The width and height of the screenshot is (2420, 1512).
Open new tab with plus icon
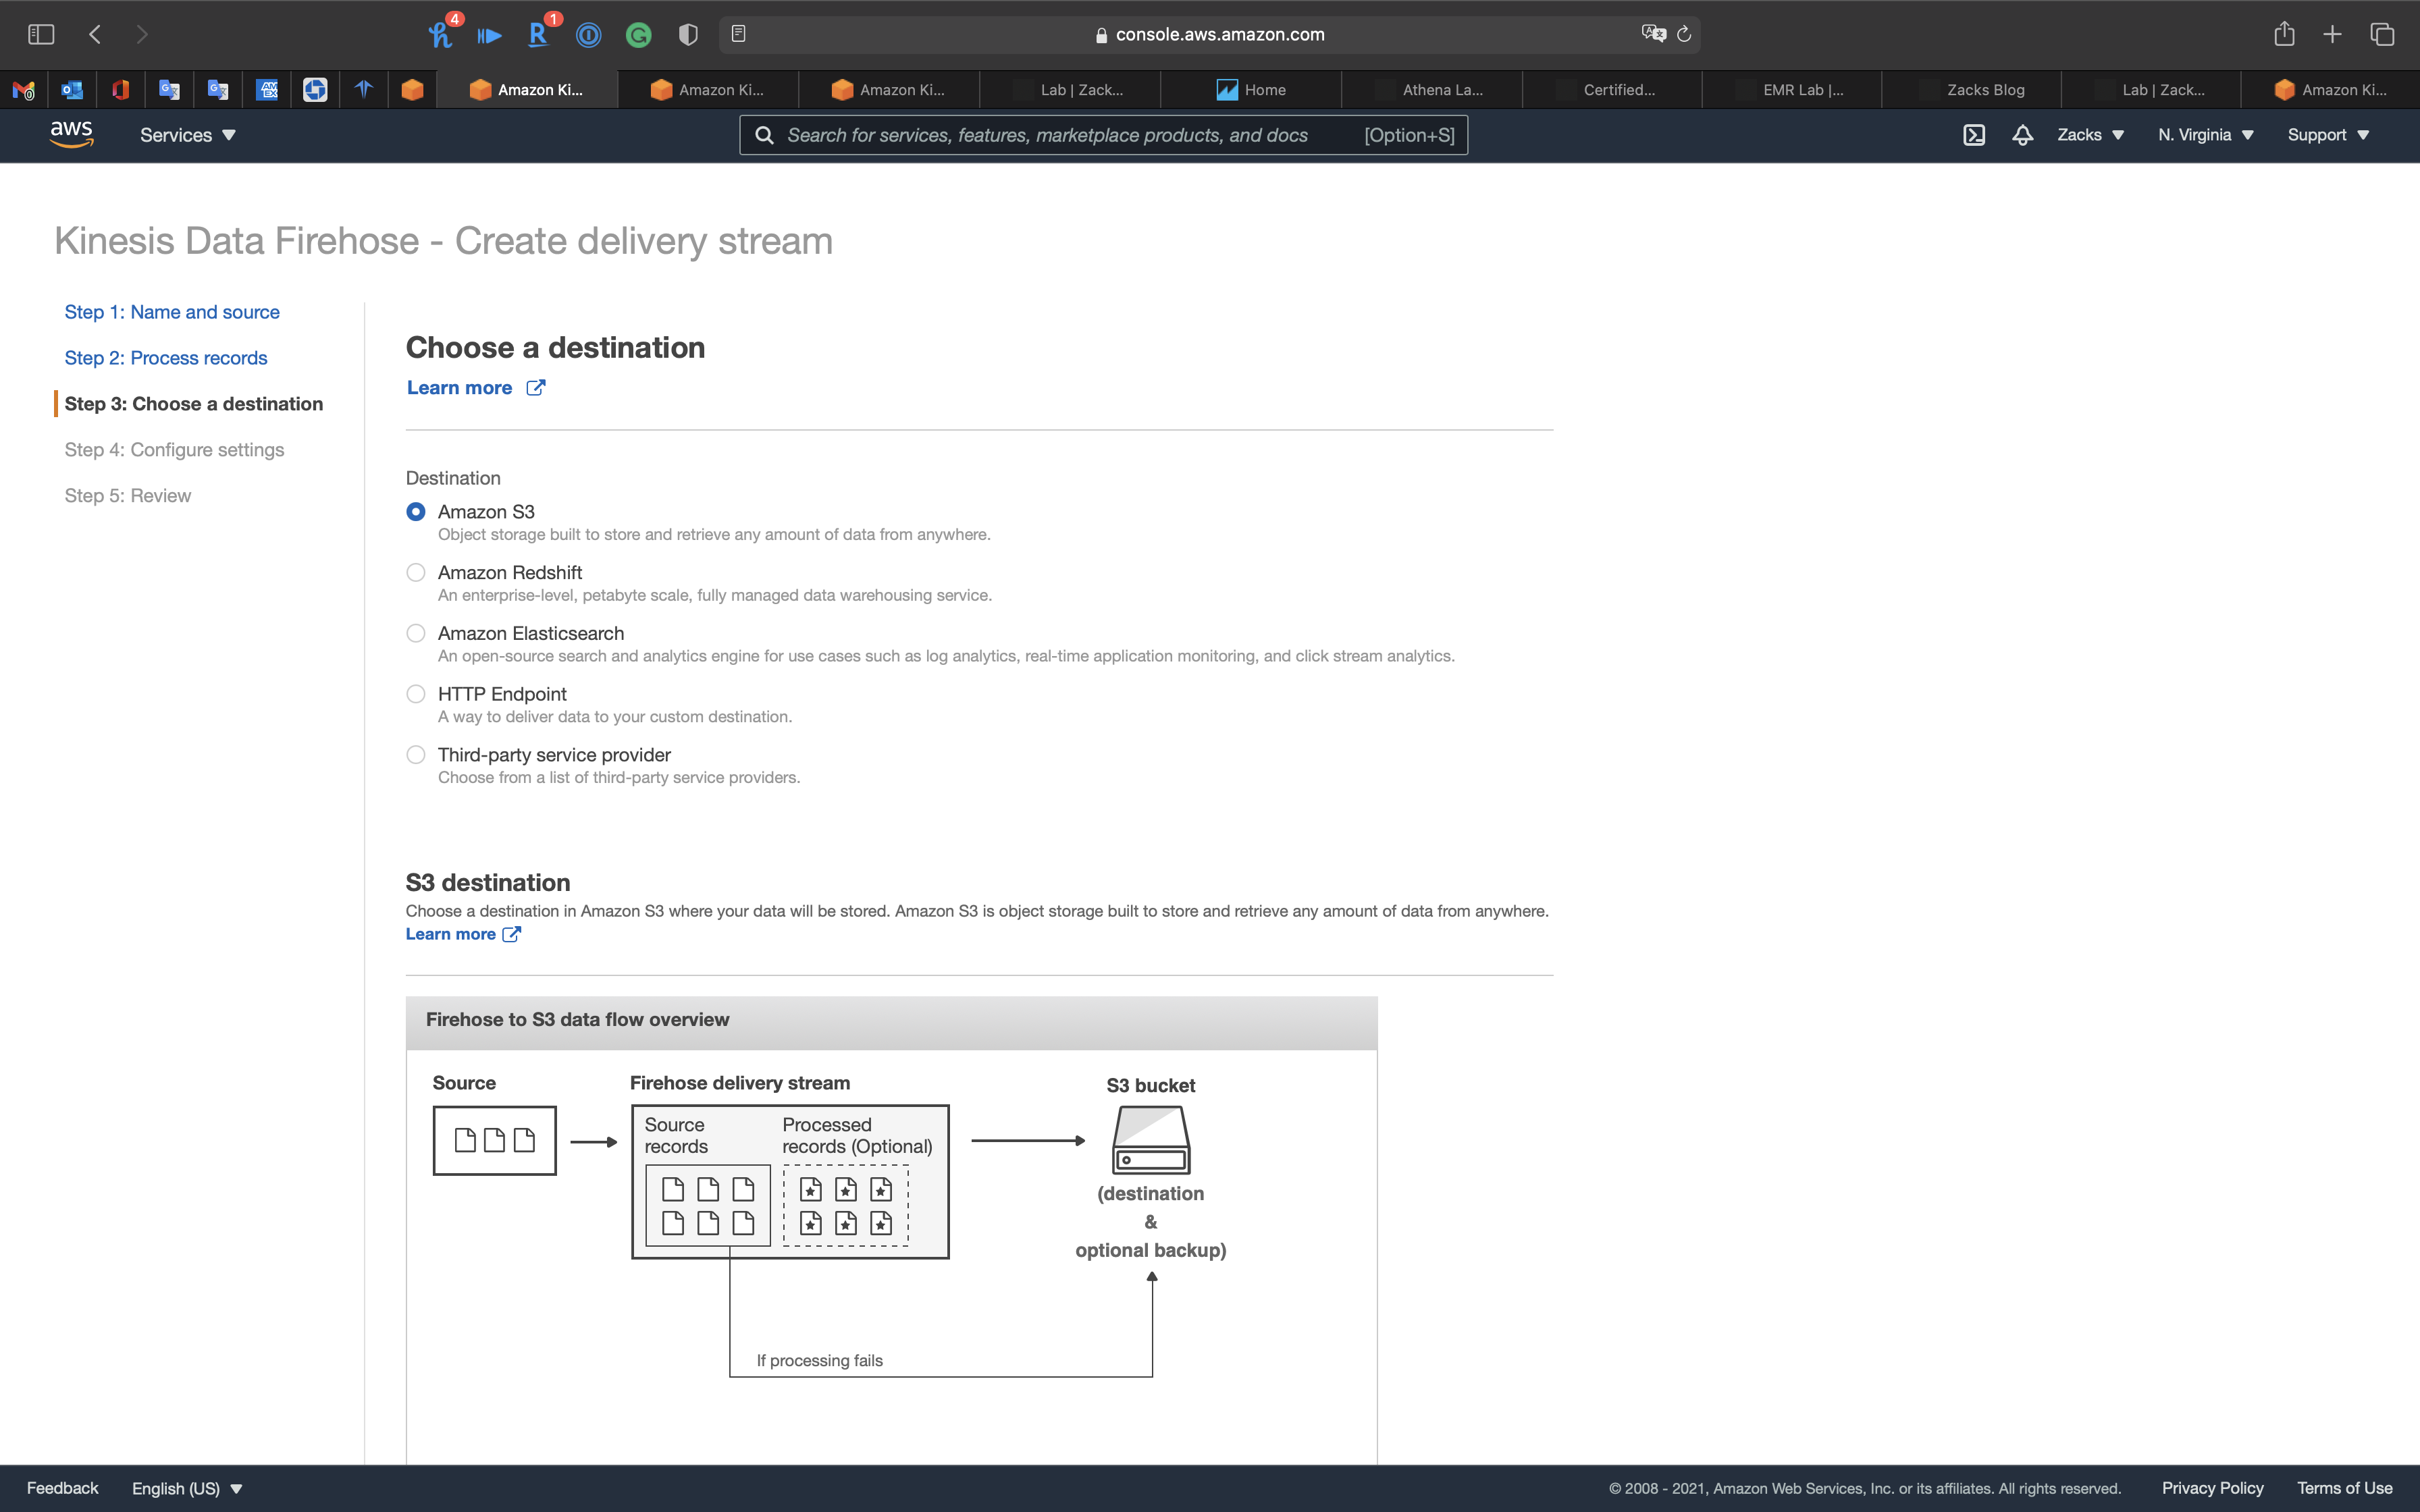(x=2332, y=34)
